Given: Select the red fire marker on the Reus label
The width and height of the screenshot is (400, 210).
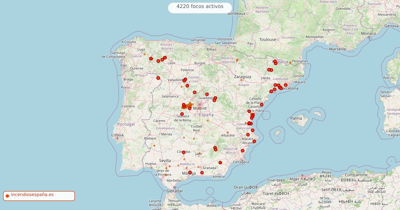Looking at the screenshot, I should (271, 91).
